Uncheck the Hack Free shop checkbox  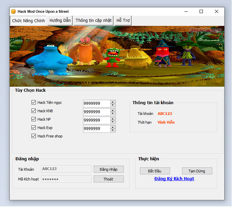click(33, 136)
